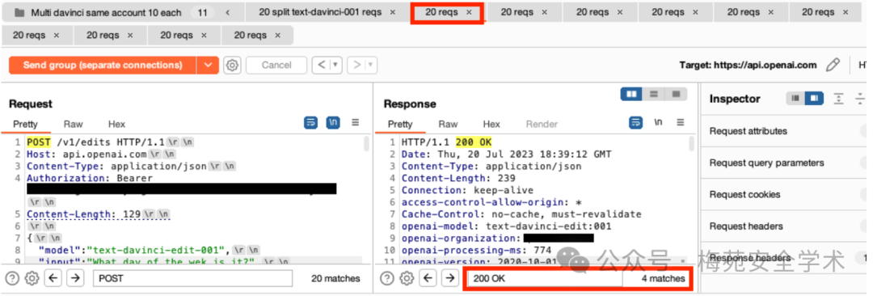Viewport: 873px width, 296px height.
Task: Select the 'Multi davinci same account 10 each' group
Action: click(107, 12)
